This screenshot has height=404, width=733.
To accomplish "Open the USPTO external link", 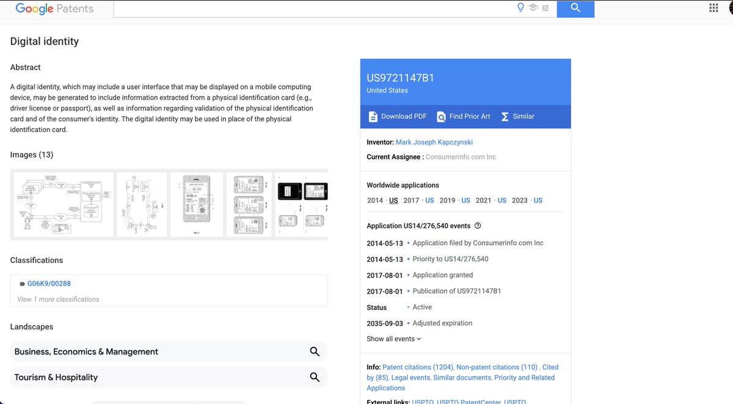I will [423, 402].
